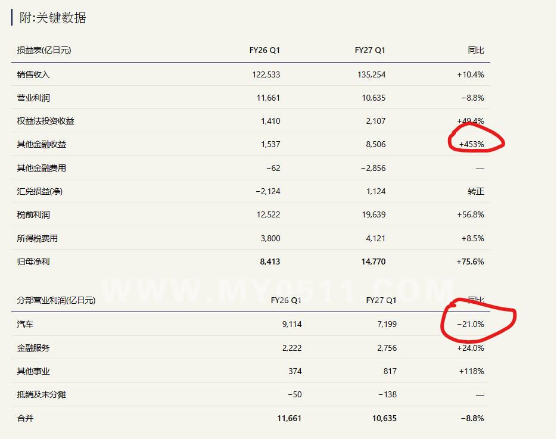Viewport: 557px width, 439px height.
Task: Select the 其他金融费用 value −2,856
Action: (x=373, y=168)
